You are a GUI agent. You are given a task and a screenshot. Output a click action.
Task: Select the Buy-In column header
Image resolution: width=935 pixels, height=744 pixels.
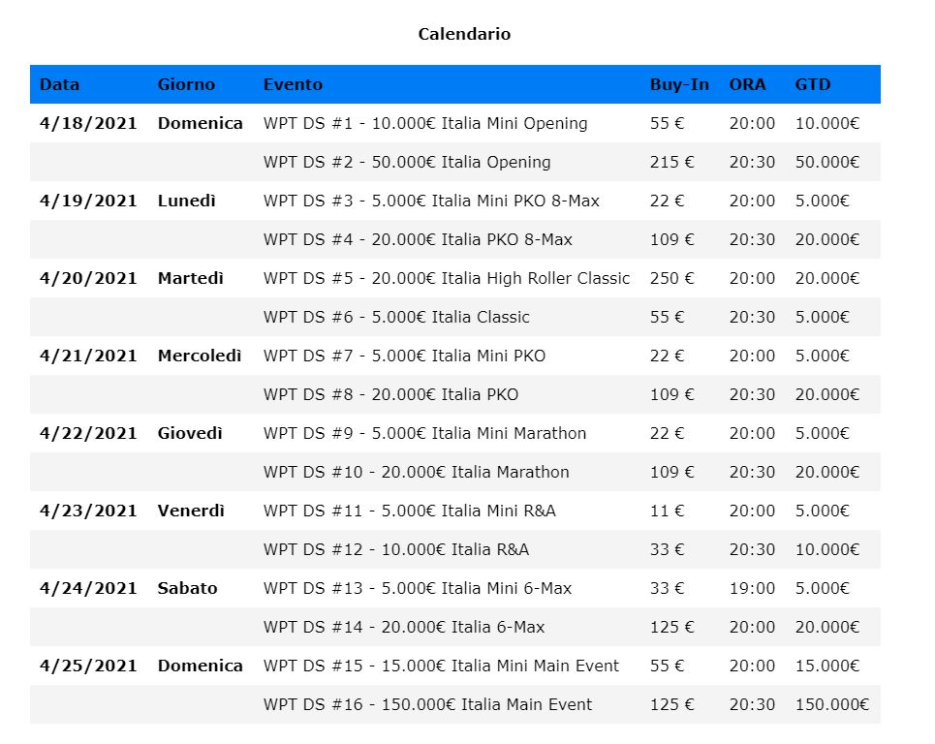679,84
